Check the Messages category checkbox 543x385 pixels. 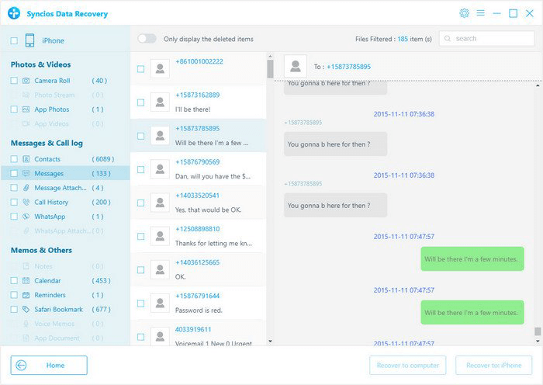tap(14, 173)
